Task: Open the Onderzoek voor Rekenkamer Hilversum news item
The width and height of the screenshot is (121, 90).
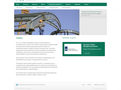Action: pyautogui.click(x=91, y=12)
